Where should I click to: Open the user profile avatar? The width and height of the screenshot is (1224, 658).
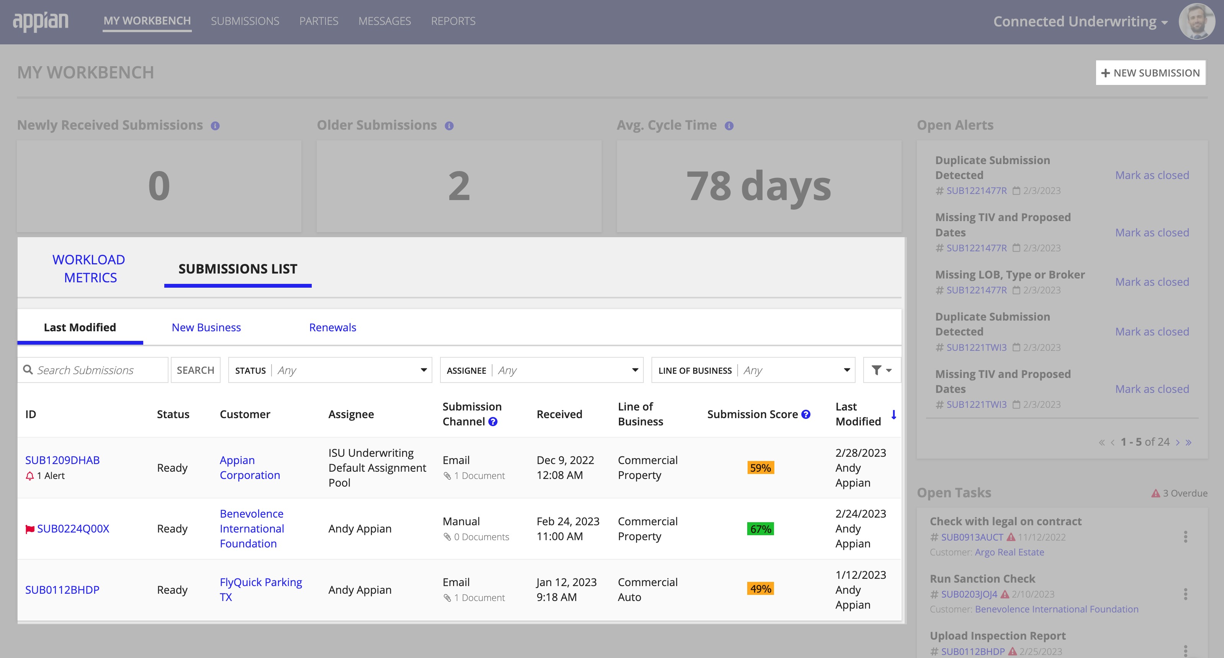(x=1196, y=21)
